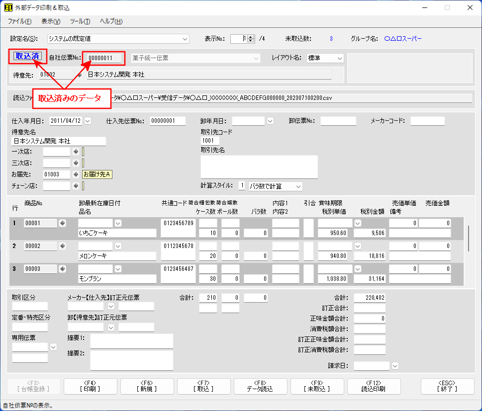
Task: Click the product lookup icon in row 00001
Action: (62, 223)
